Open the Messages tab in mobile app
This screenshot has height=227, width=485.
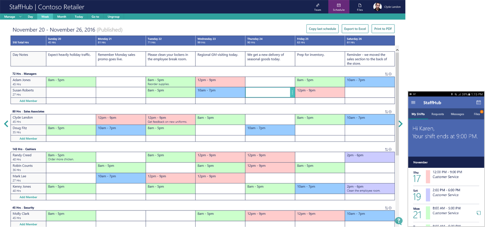[x=458, y=114]
